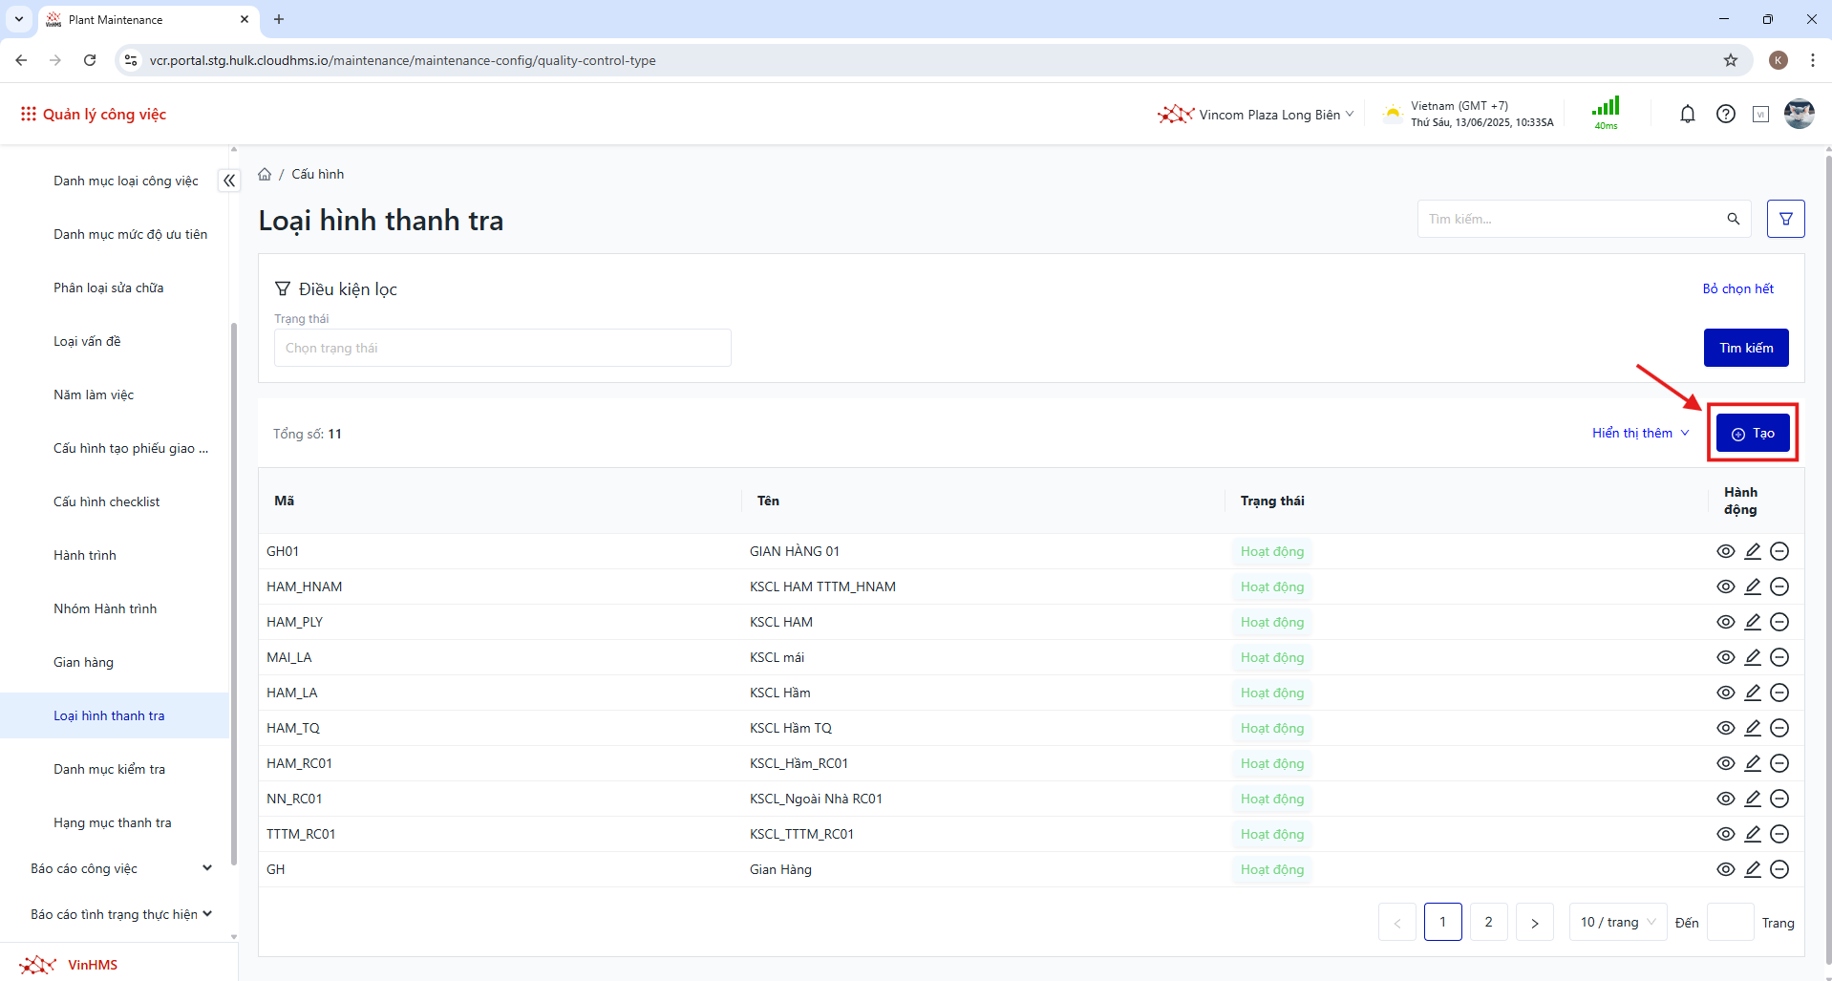Go to page 2 of results

click(1488, 922)
